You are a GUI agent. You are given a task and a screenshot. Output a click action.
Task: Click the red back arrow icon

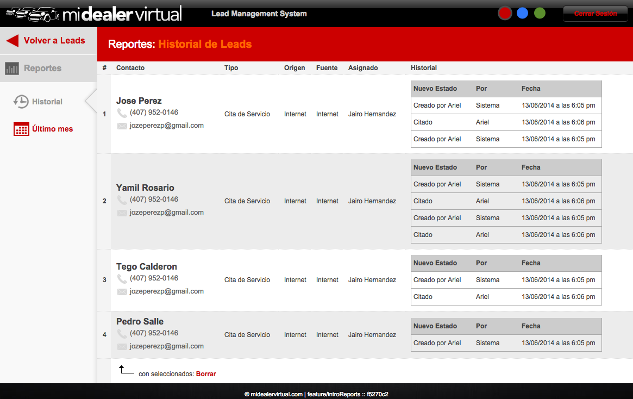12,40
